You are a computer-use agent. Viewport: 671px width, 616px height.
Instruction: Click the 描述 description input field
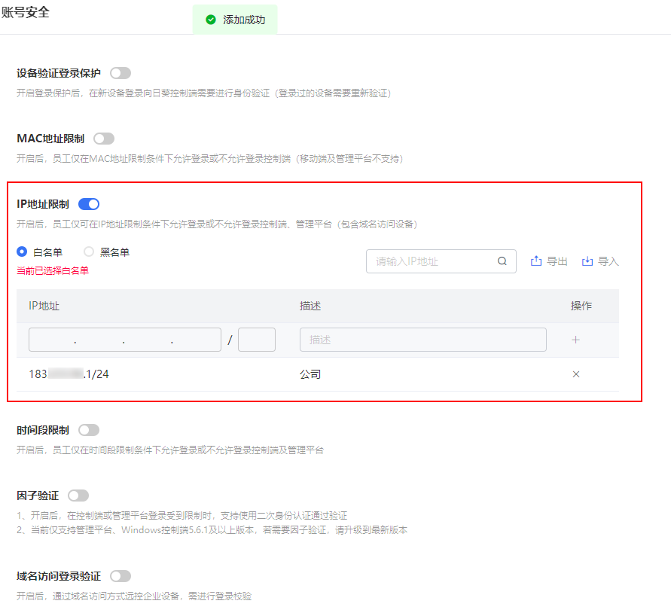point(422,340)
